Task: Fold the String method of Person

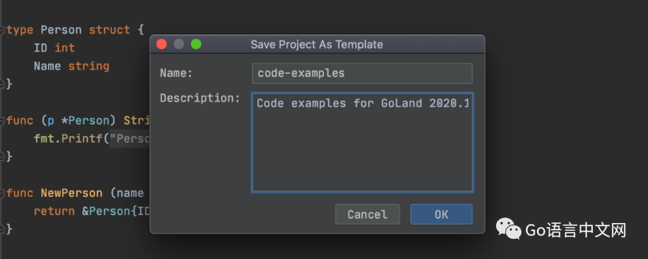Action: click(x=2, y=121)
